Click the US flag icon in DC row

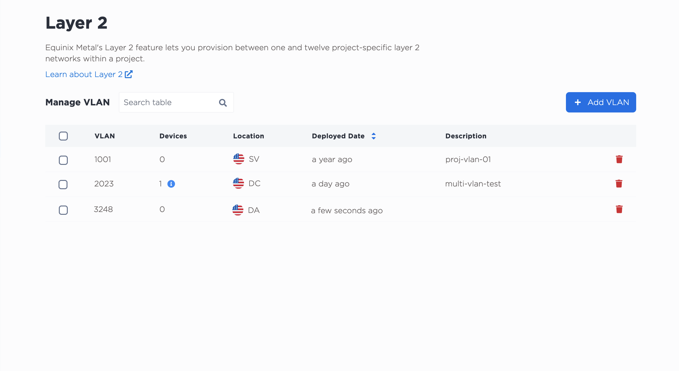(x=238, y=183)
